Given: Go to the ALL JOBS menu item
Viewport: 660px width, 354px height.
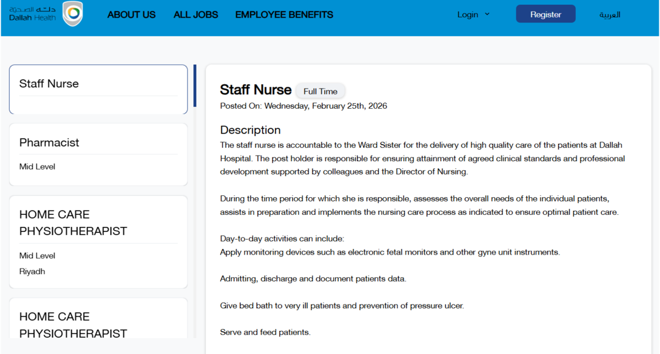Looking at the screenshot, I should pyautogui.click(x=196, y=15).
